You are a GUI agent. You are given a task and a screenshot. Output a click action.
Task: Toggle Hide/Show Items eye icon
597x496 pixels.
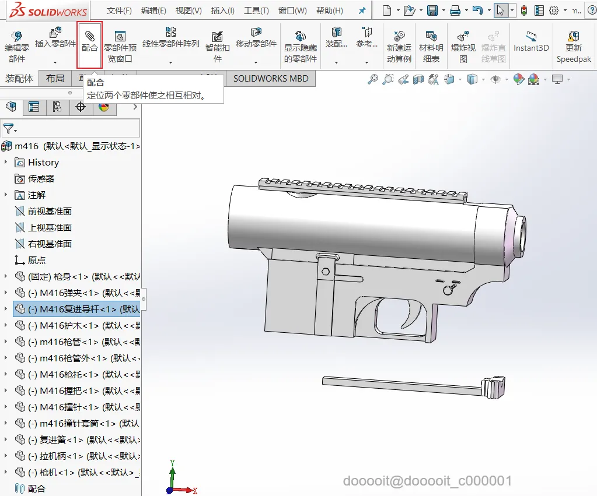[495, 79]
